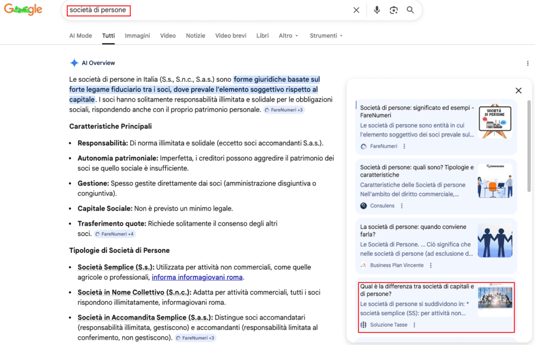Follow the informa informagiovani roma link
Viewport: 535px width, 345px height.
click(197, 277)
